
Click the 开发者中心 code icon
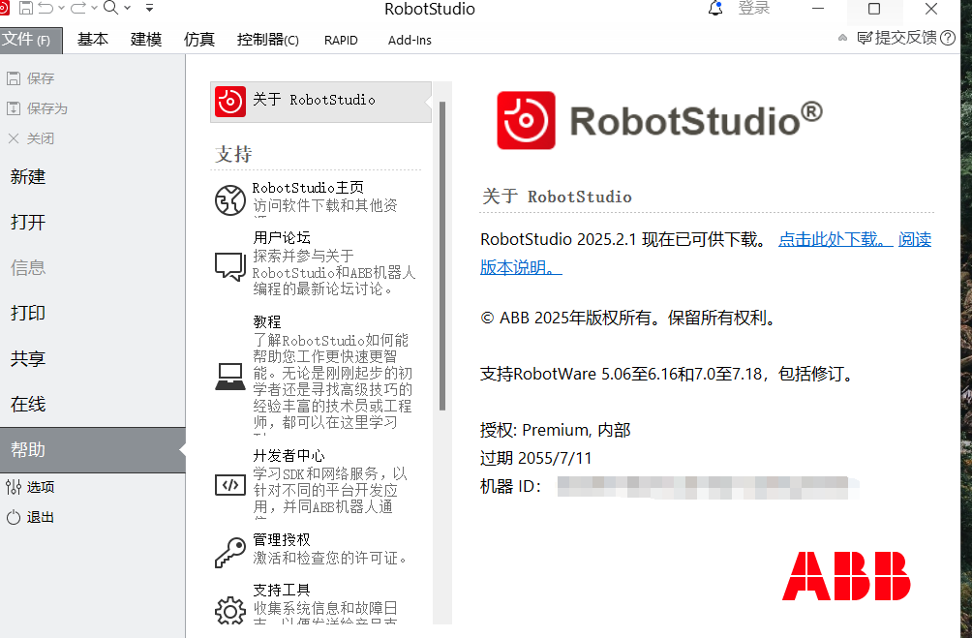pos(230,484)
